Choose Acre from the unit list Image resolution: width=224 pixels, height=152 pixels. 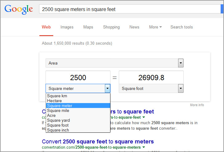pos(78,115)
